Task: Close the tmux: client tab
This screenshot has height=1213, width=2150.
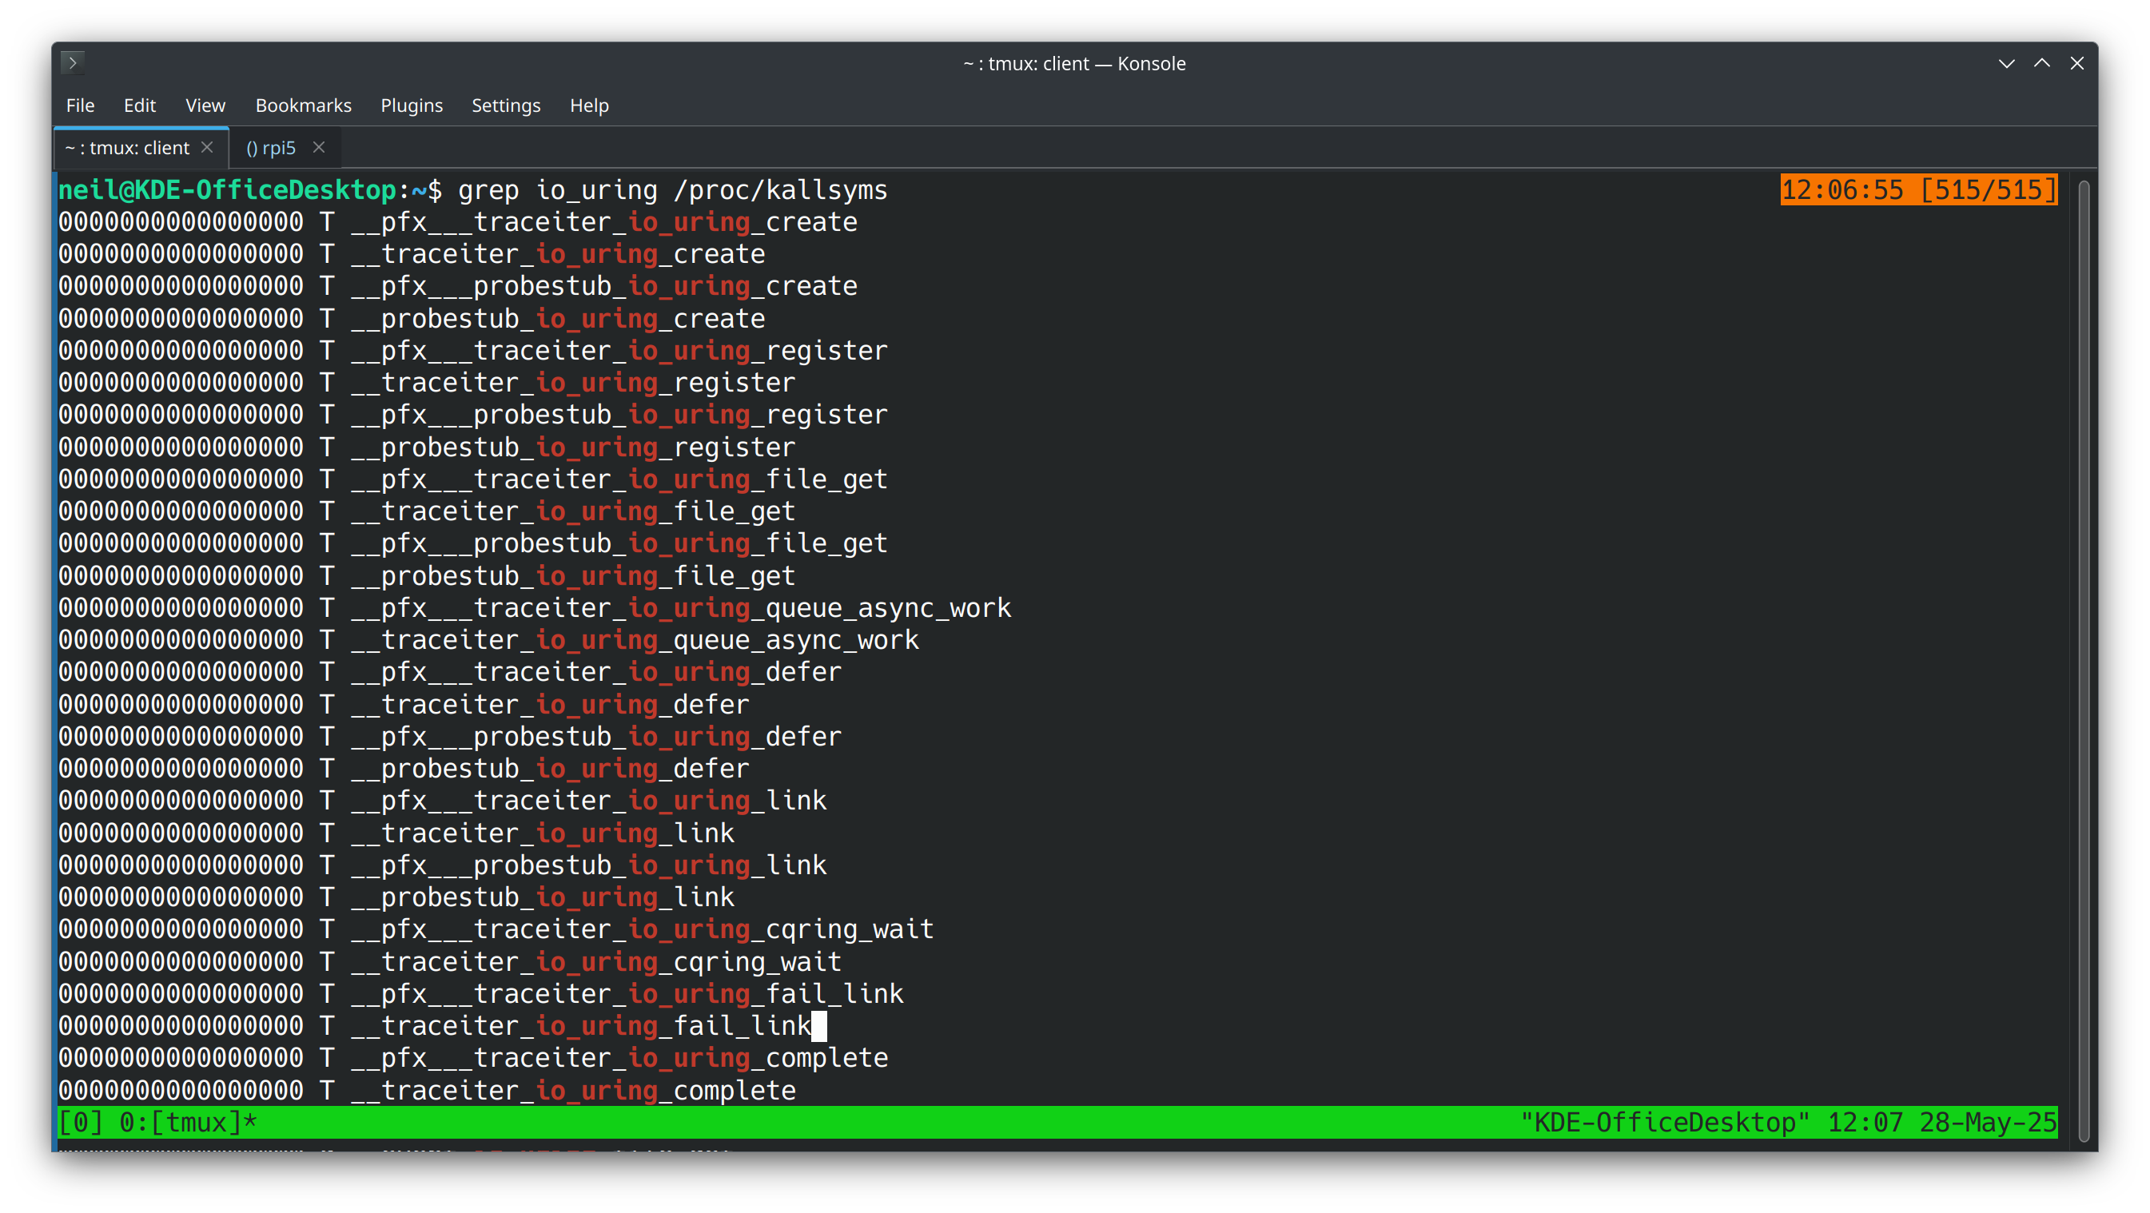Action: click(207, 147)
